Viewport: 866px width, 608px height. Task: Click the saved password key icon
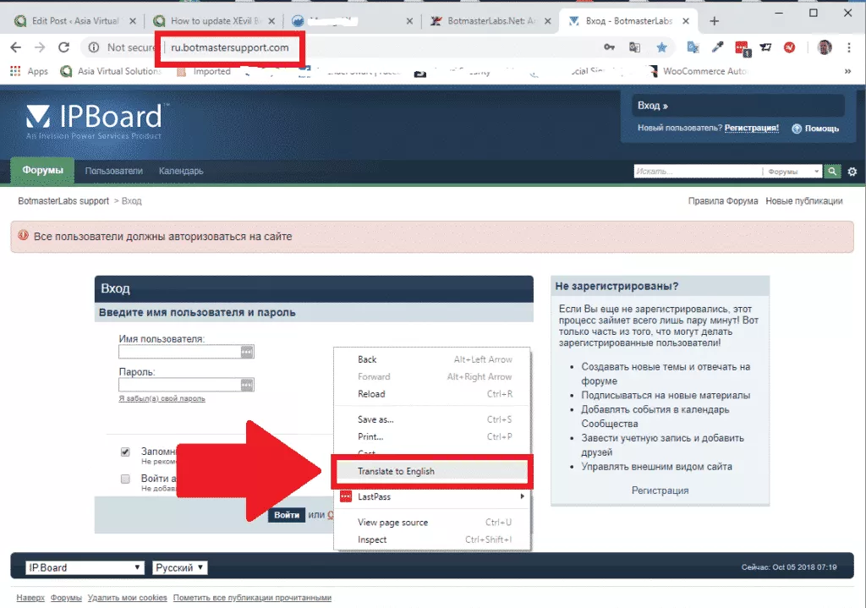[609, 48]
